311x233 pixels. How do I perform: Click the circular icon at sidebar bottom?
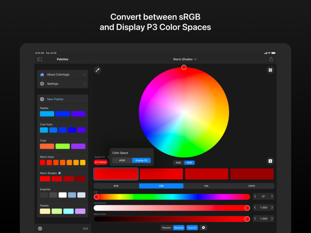tap(40, 228)
